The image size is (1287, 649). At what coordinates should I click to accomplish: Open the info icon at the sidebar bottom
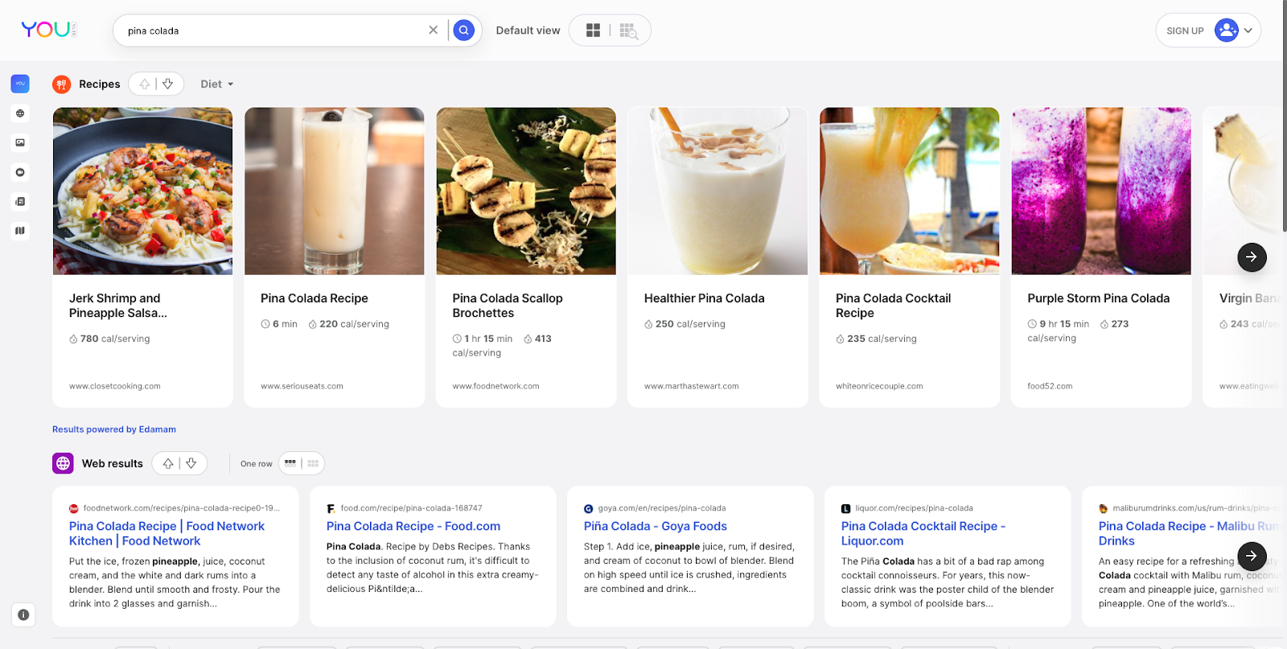point(23,614)
